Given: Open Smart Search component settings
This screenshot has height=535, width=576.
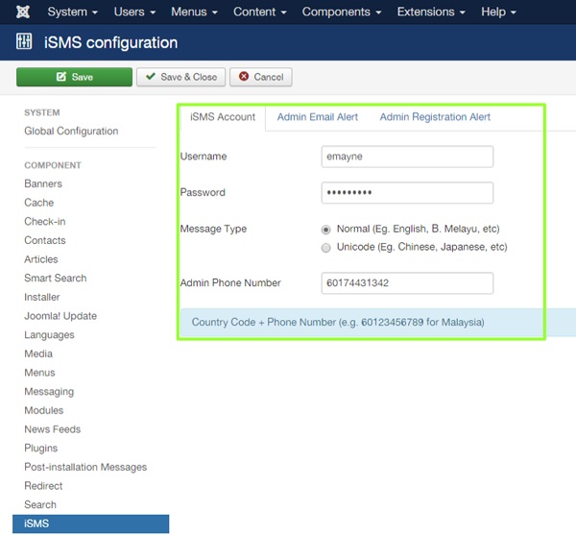Looking at the screenshot, I should click(56, 278).
